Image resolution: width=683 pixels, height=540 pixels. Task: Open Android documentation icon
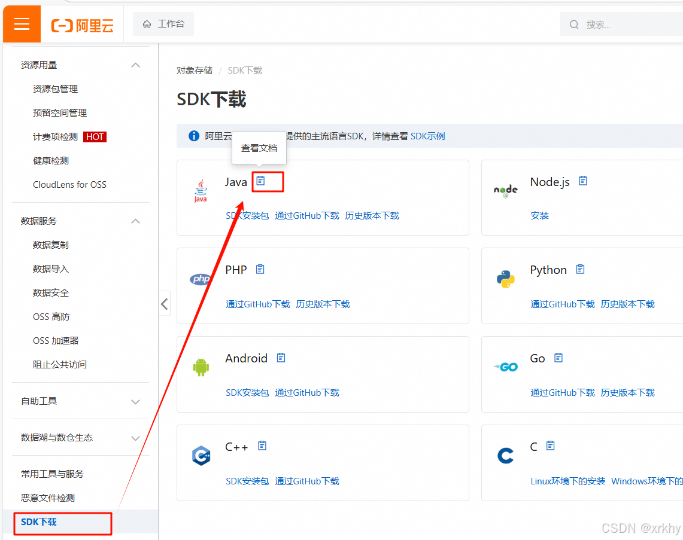tap(281, 358)
